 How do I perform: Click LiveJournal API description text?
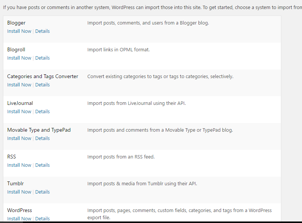click(x=137, y=103)
